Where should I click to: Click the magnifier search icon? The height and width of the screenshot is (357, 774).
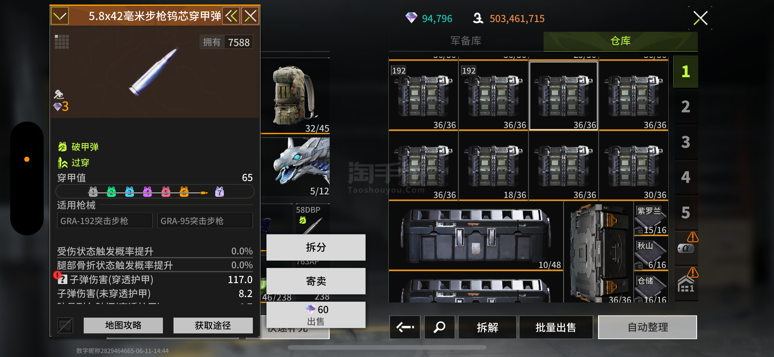439,327
